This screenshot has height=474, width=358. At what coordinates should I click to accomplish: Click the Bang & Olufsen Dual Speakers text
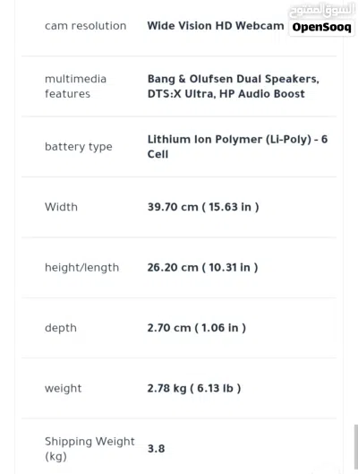[233, 79]
